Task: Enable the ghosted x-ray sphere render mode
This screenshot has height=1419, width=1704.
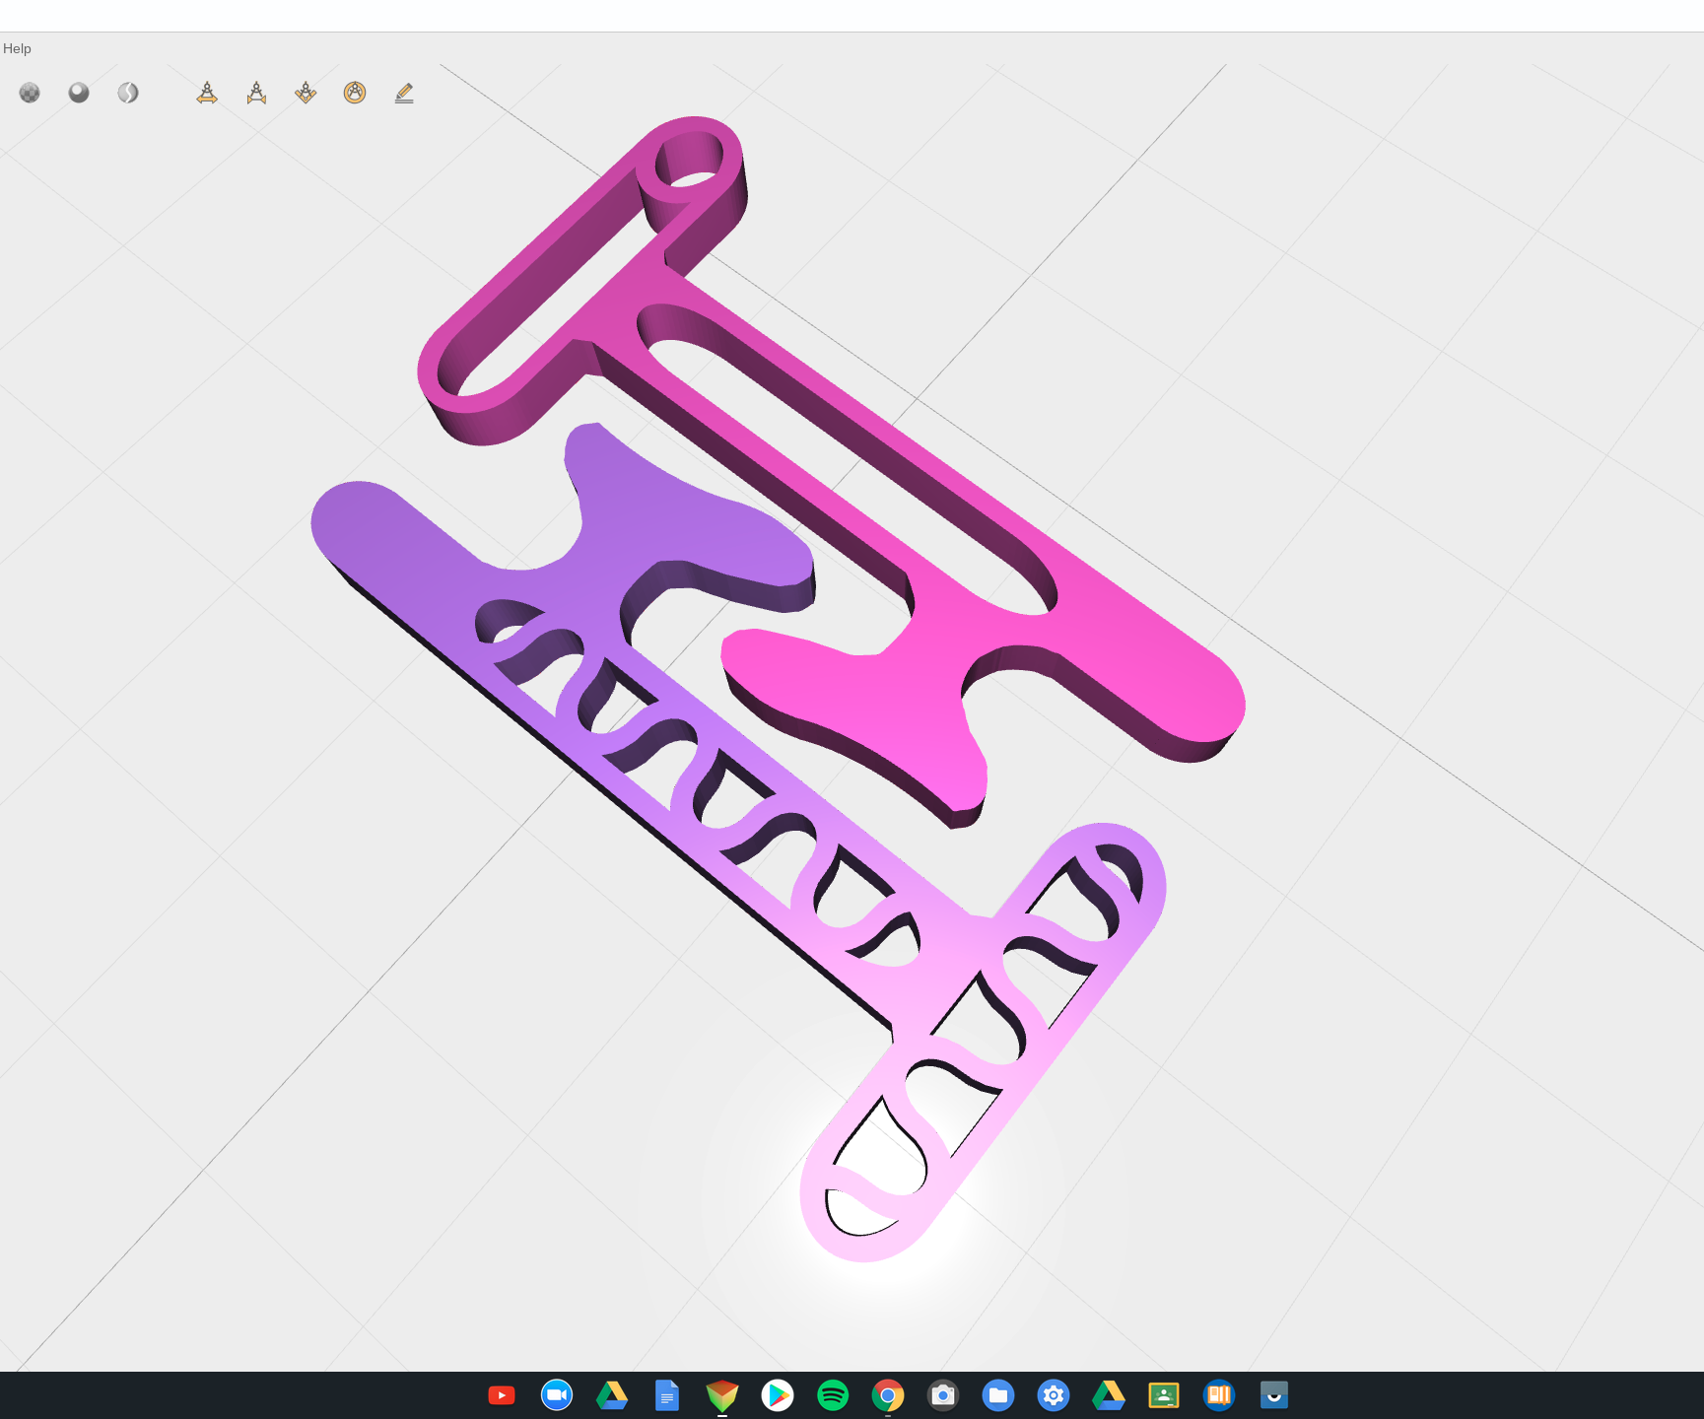Action: [127, 92]
